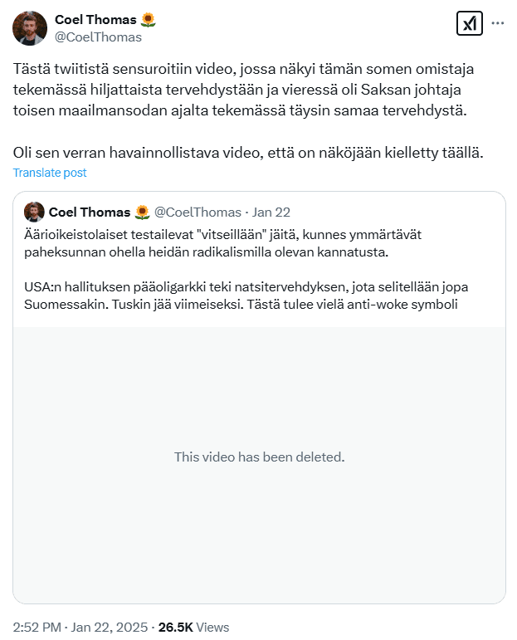Click the 26.5K Views count
Image resolution: width=517 pixels, height=640 pixels.
click(194, 627)
